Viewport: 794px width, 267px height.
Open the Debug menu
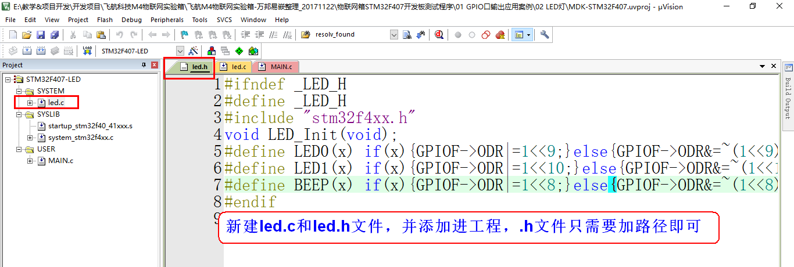click(132, 20)
